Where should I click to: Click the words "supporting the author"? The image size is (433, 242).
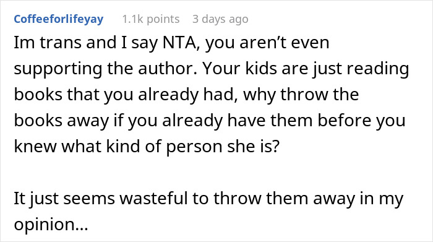click(106, 69)
